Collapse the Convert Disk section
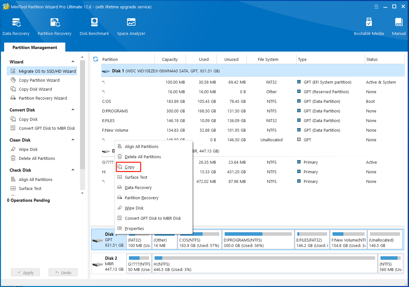 73,110
